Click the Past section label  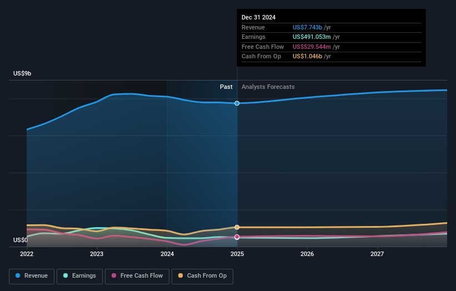click(x=226, y=87)
